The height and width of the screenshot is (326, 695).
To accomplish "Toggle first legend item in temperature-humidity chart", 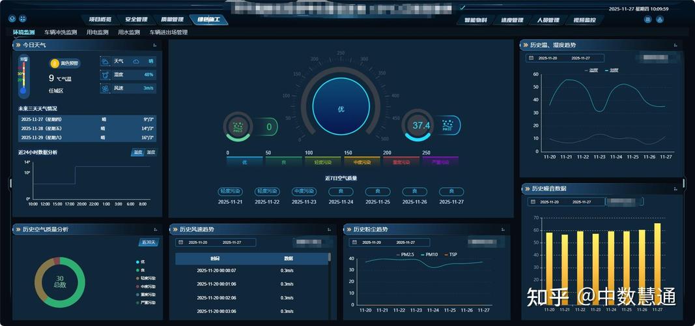I will point(591,70).
